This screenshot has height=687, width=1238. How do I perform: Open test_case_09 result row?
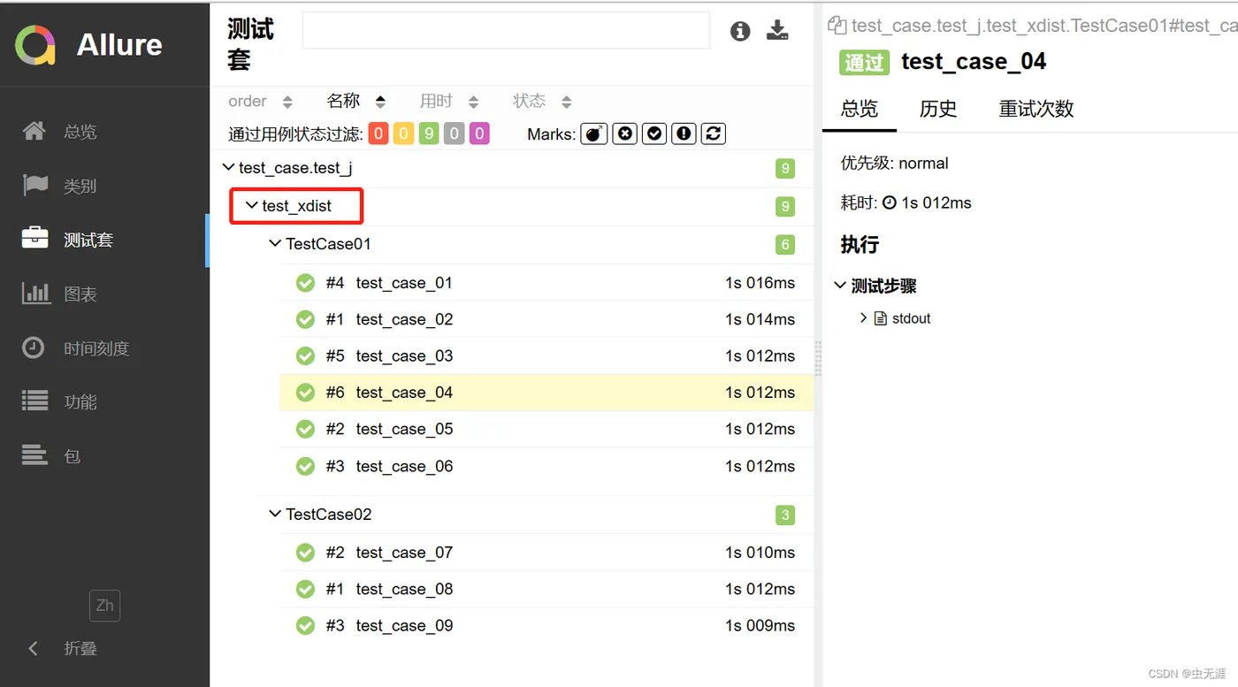pyautogui.click(x=546, y=626)
